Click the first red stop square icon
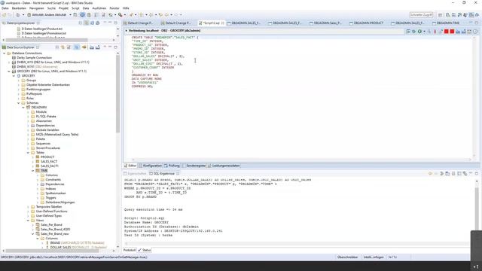The height and width of the screenshot is (271, 482). tap(447, 32)
